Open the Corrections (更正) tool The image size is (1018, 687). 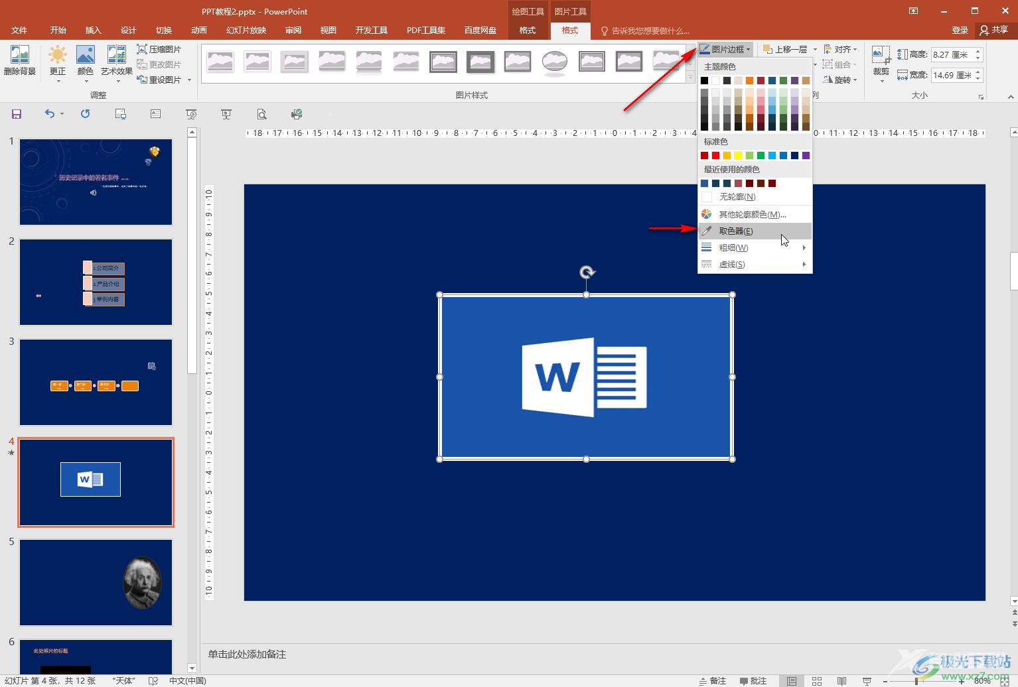click(58, 64)
